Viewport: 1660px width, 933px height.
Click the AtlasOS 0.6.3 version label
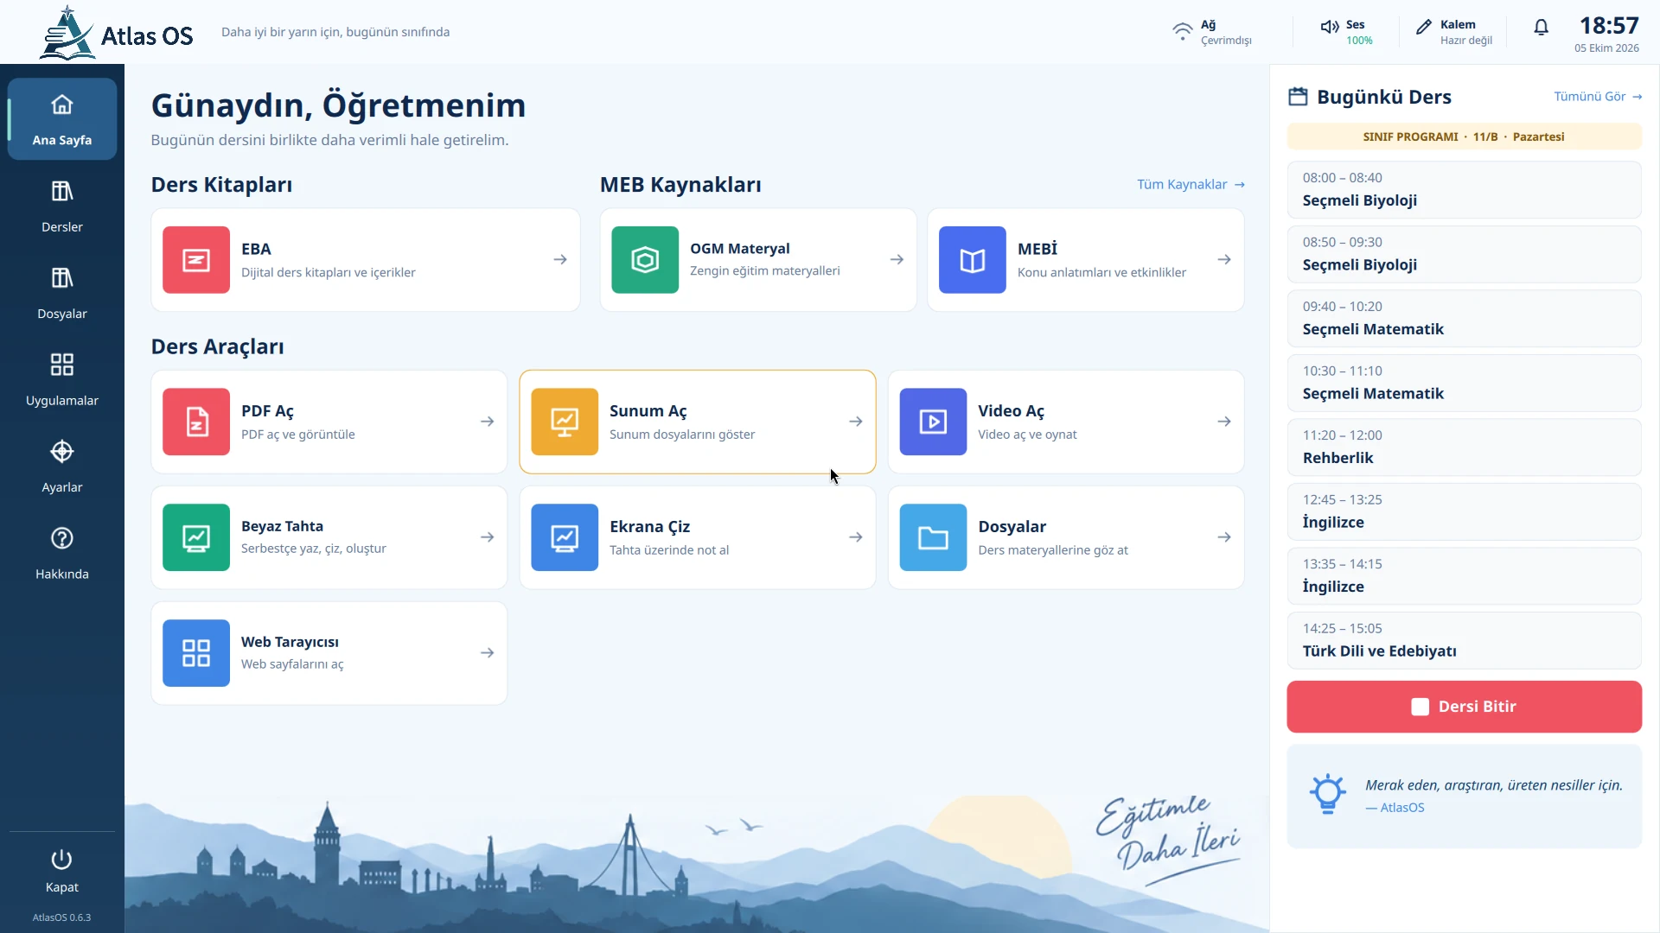click(x=61, y=917)
